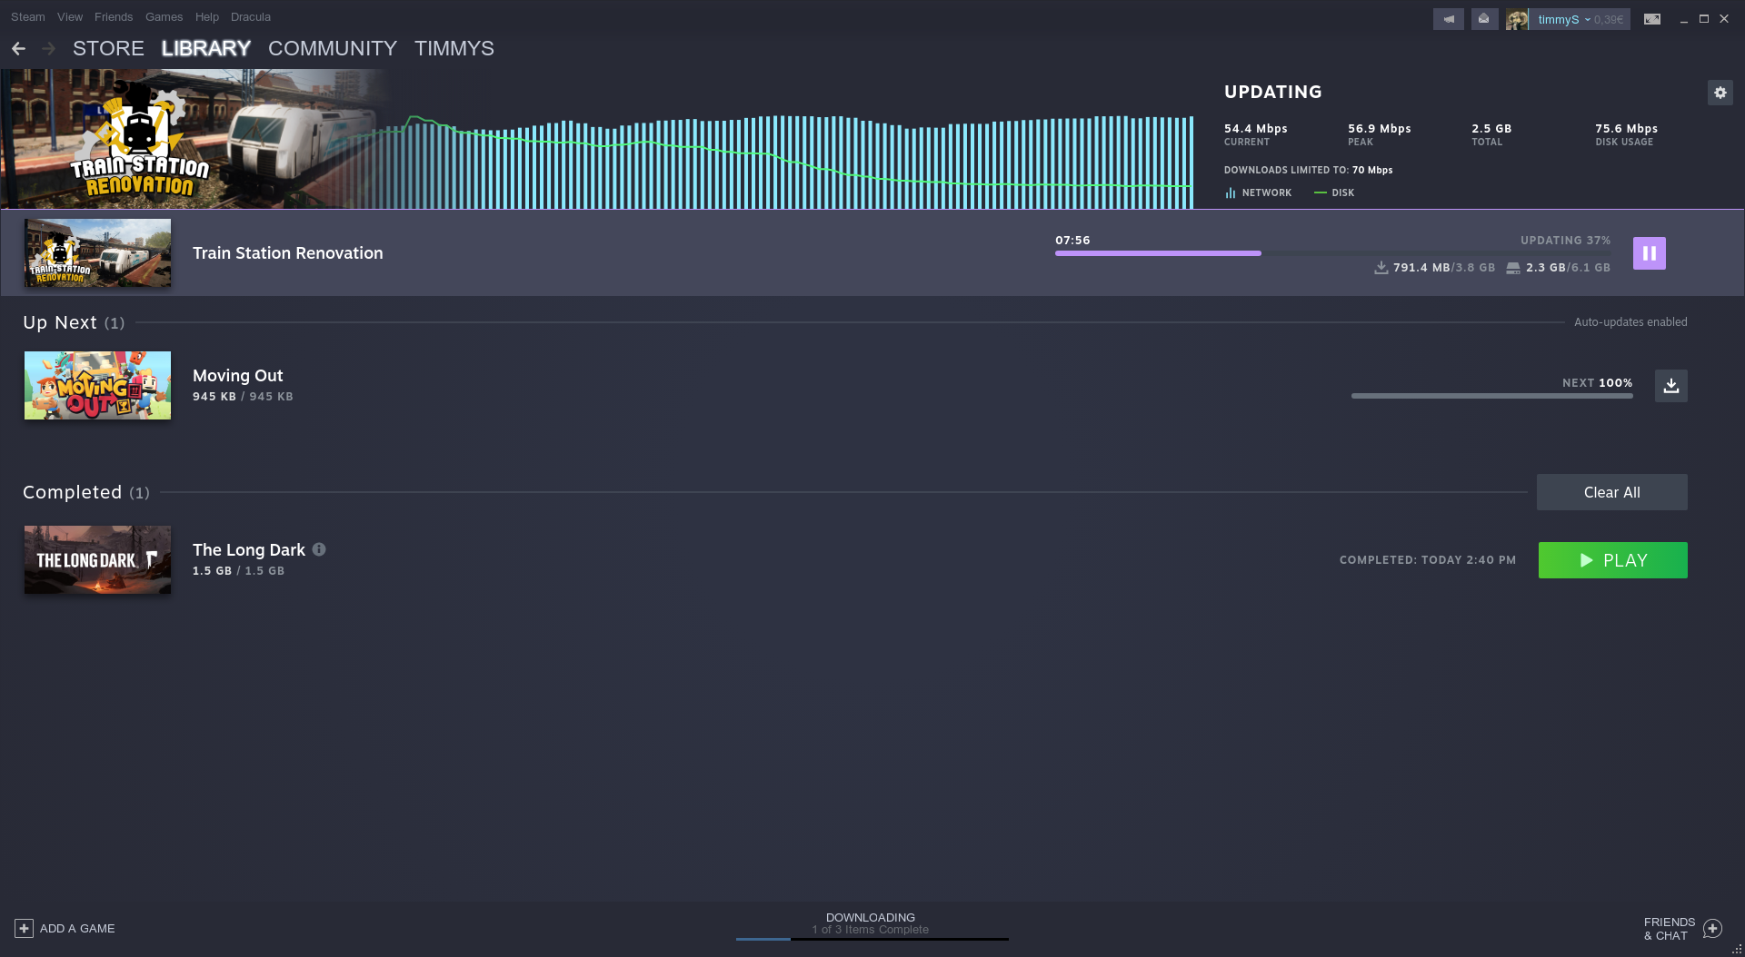Click the 54.4 Mbps current speed

coord(1255,128)
